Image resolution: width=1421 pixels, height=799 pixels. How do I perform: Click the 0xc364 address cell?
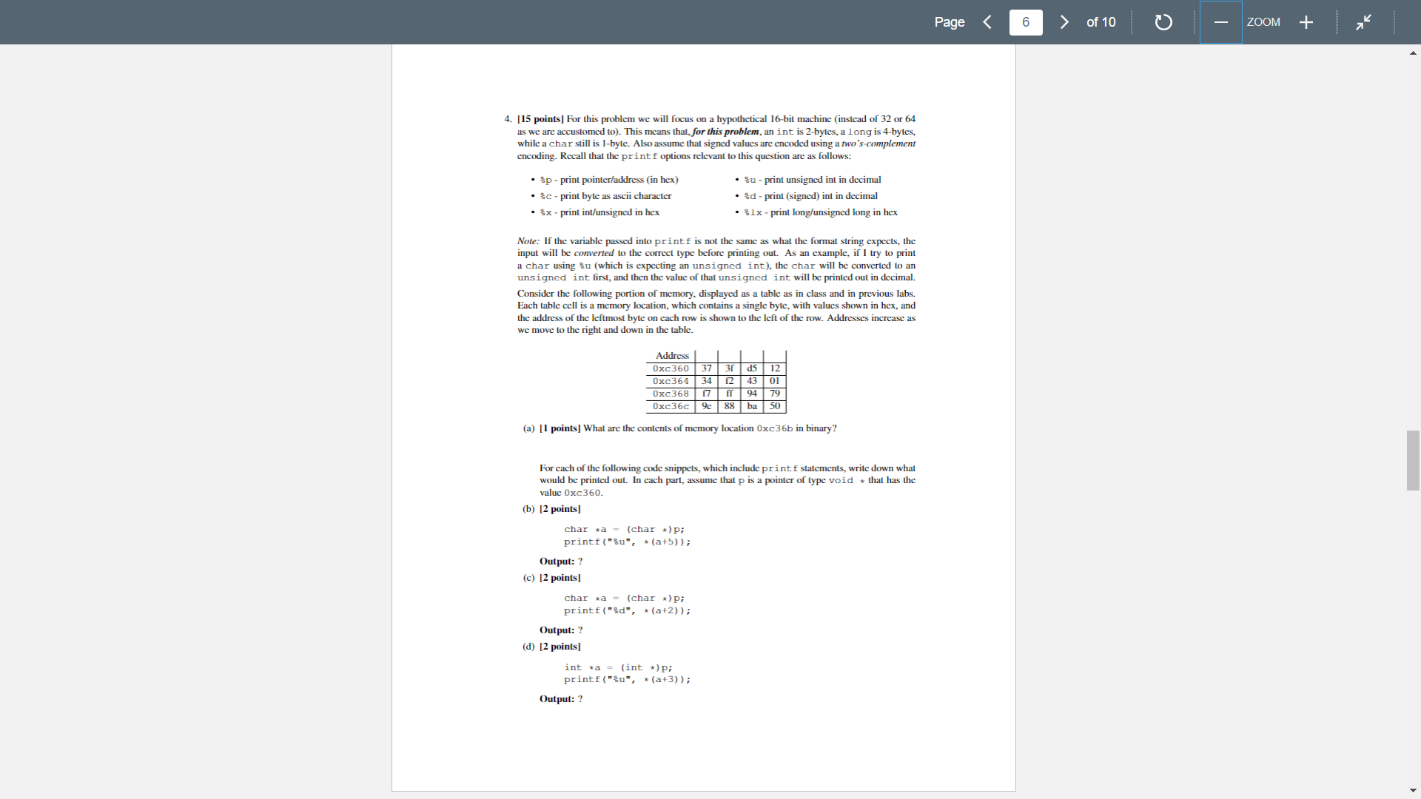point(671,381)
